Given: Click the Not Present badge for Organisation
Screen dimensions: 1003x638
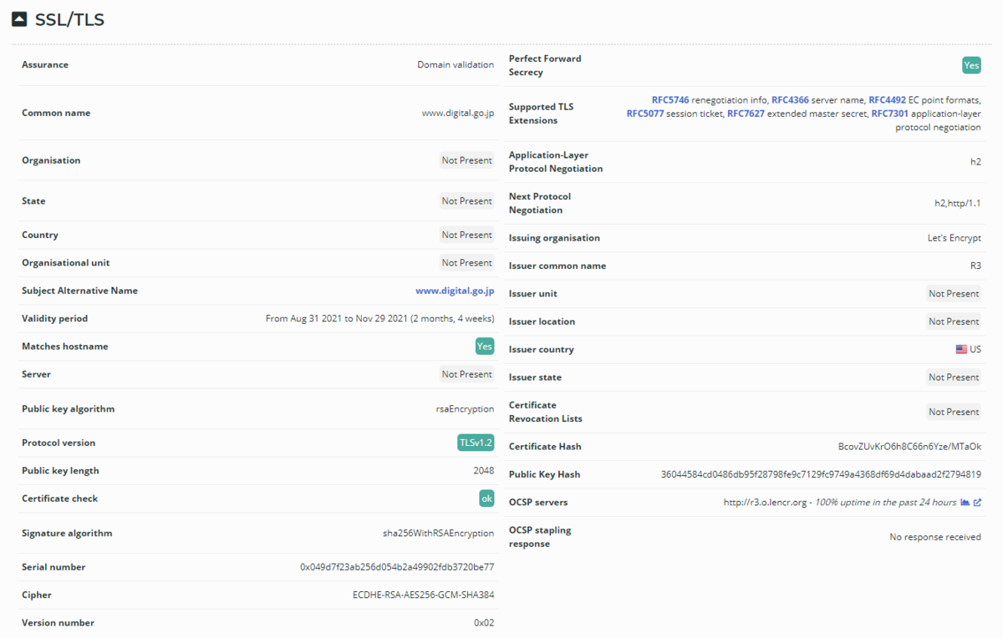Looking at the screenshot, I should (467, 160).
